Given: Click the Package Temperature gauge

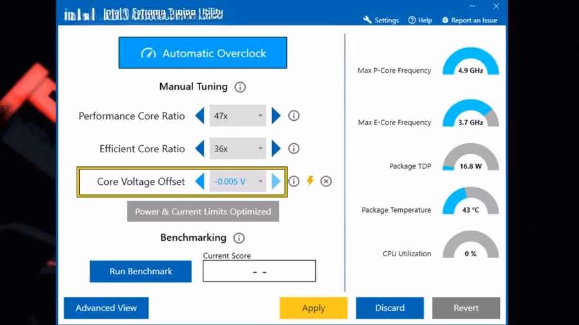Looking at the screenshot, I should [x=470, y=200].
